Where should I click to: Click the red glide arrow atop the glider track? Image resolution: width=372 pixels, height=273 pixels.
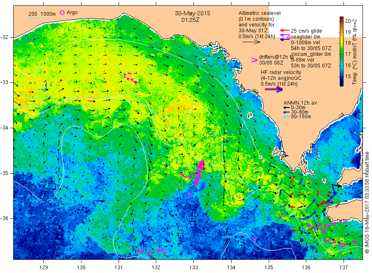tap(203, 166)
